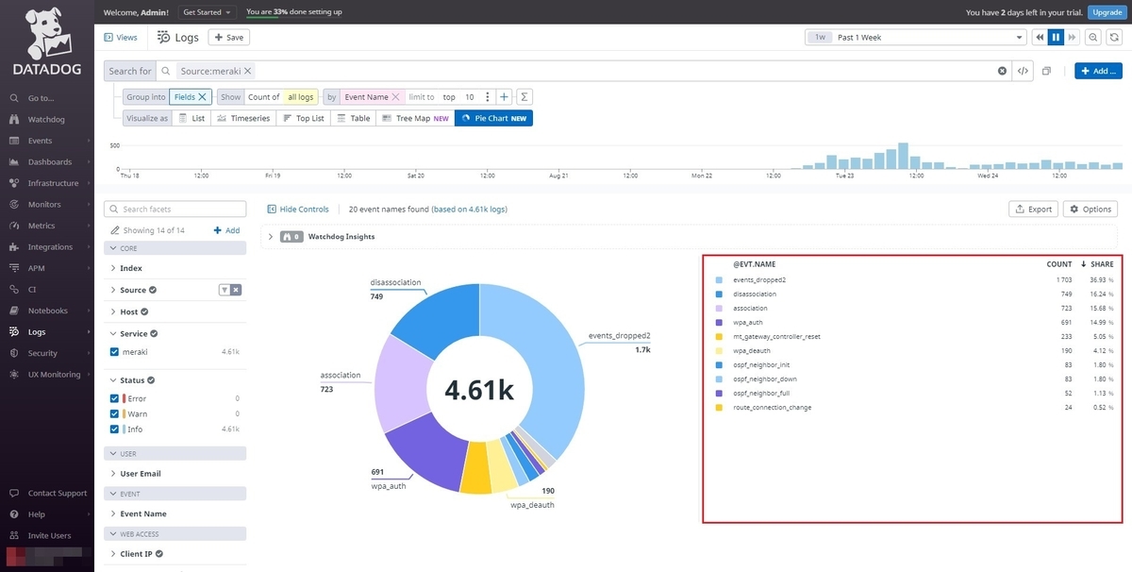Clear the search query with the X icon
The width and height of the screenshot is (1132, 572).
point(1002,71)
